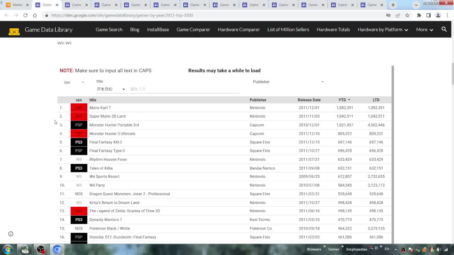The image size is (454, 255).
Task: Sort by the Publisher column header
Action: coord(258,100)
